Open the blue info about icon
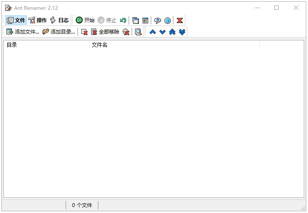The image size is (308, 213). click(167, 20)
